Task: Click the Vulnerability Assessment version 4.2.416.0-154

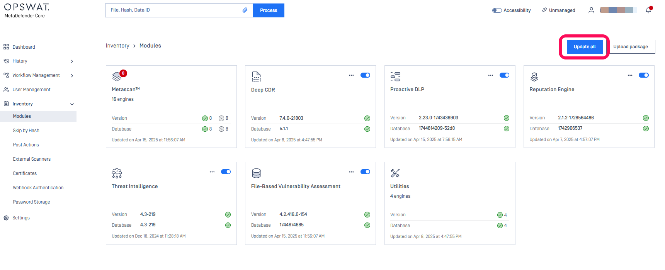Action: click(x=293, y=214)
